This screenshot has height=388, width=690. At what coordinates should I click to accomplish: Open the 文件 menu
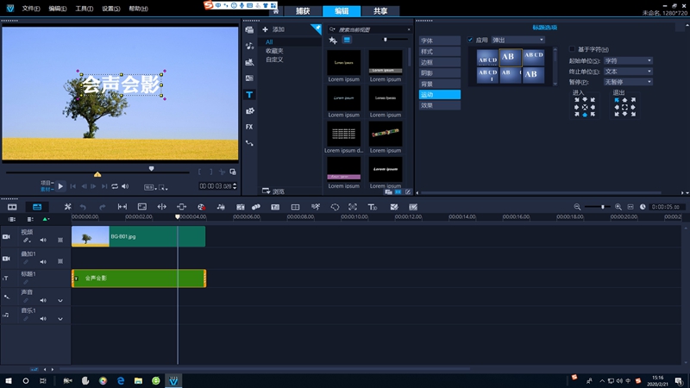(x=31, y=9)
